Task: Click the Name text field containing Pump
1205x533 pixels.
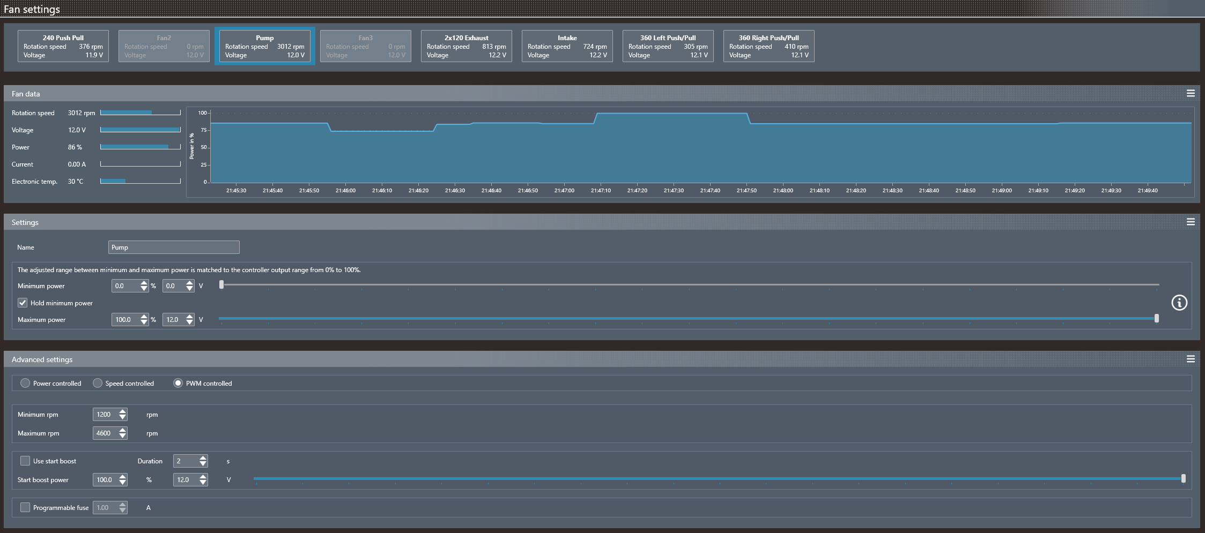Action: click(x=174, y=247)
